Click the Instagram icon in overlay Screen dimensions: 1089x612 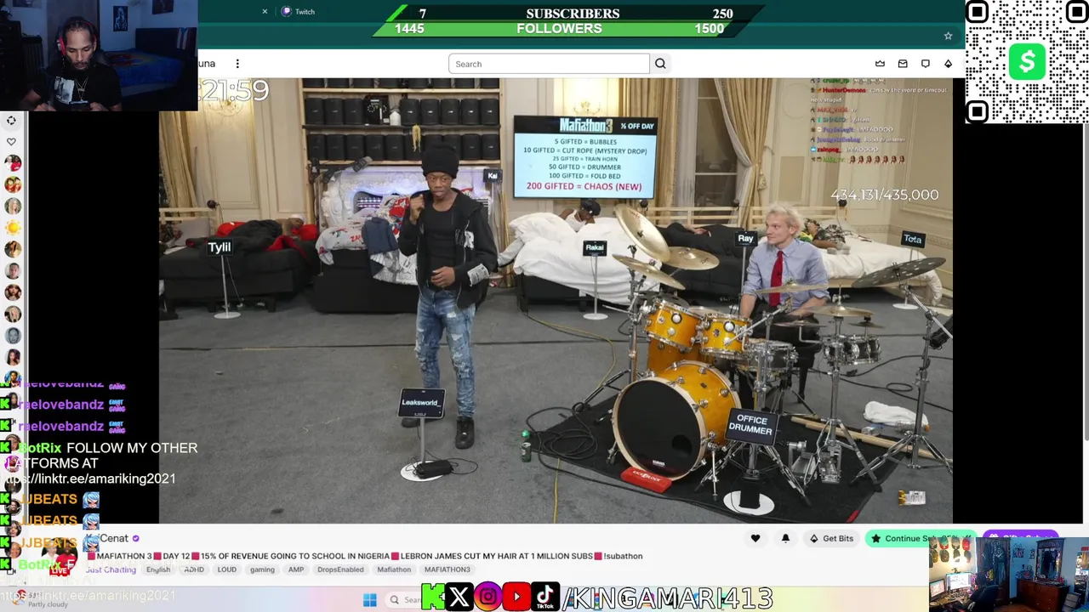point(487,598)
